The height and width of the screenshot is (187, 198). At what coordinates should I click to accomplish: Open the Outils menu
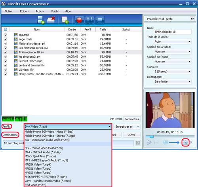point(54,11)
